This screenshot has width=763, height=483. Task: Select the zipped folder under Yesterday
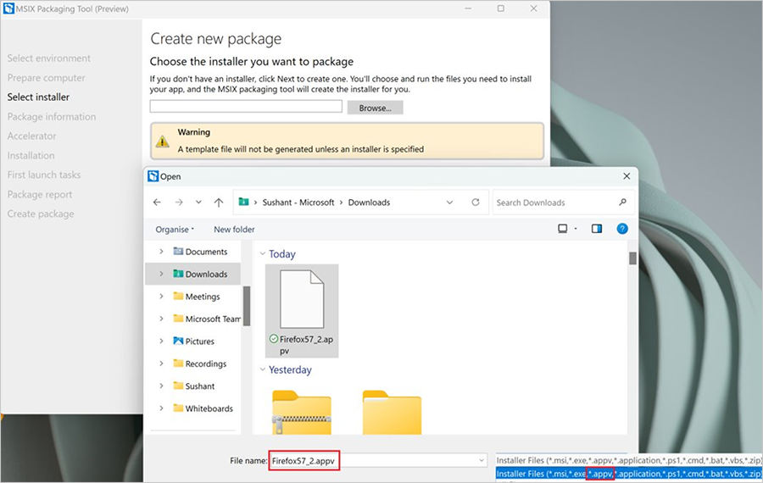tap(302, 413)
